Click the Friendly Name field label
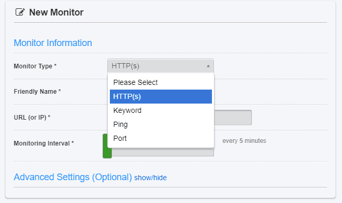This screenshot has height=203, width=342. pos(37,92)
